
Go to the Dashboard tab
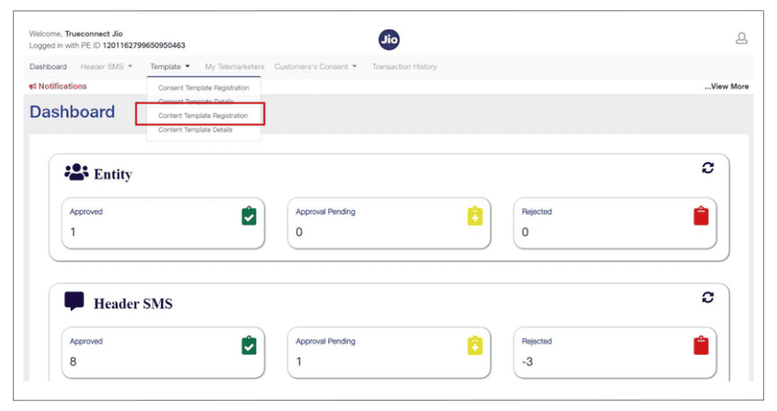tap(48, 66)
